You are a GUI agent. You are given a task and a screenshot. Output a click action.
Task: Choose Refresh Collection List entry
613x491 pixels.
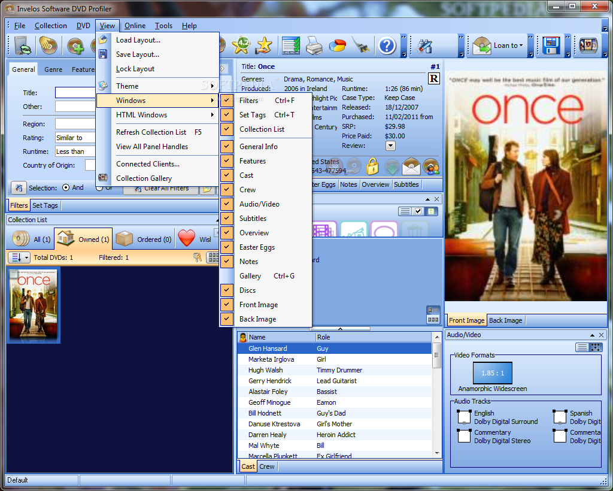(157, 132)
